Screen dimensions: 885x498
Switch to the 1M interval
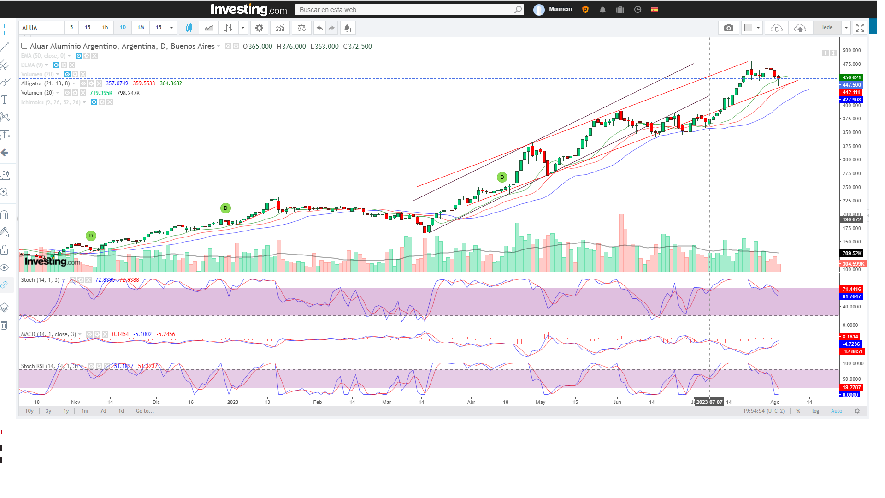pos(141,28)
